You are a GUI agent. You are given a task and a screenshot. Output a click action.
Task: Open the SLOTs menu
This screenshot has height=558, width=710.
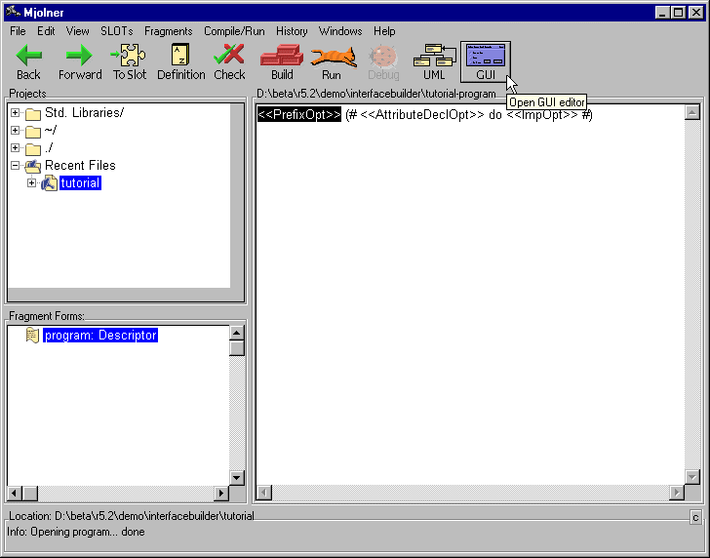pyautogui.click(x=116, y=31)
